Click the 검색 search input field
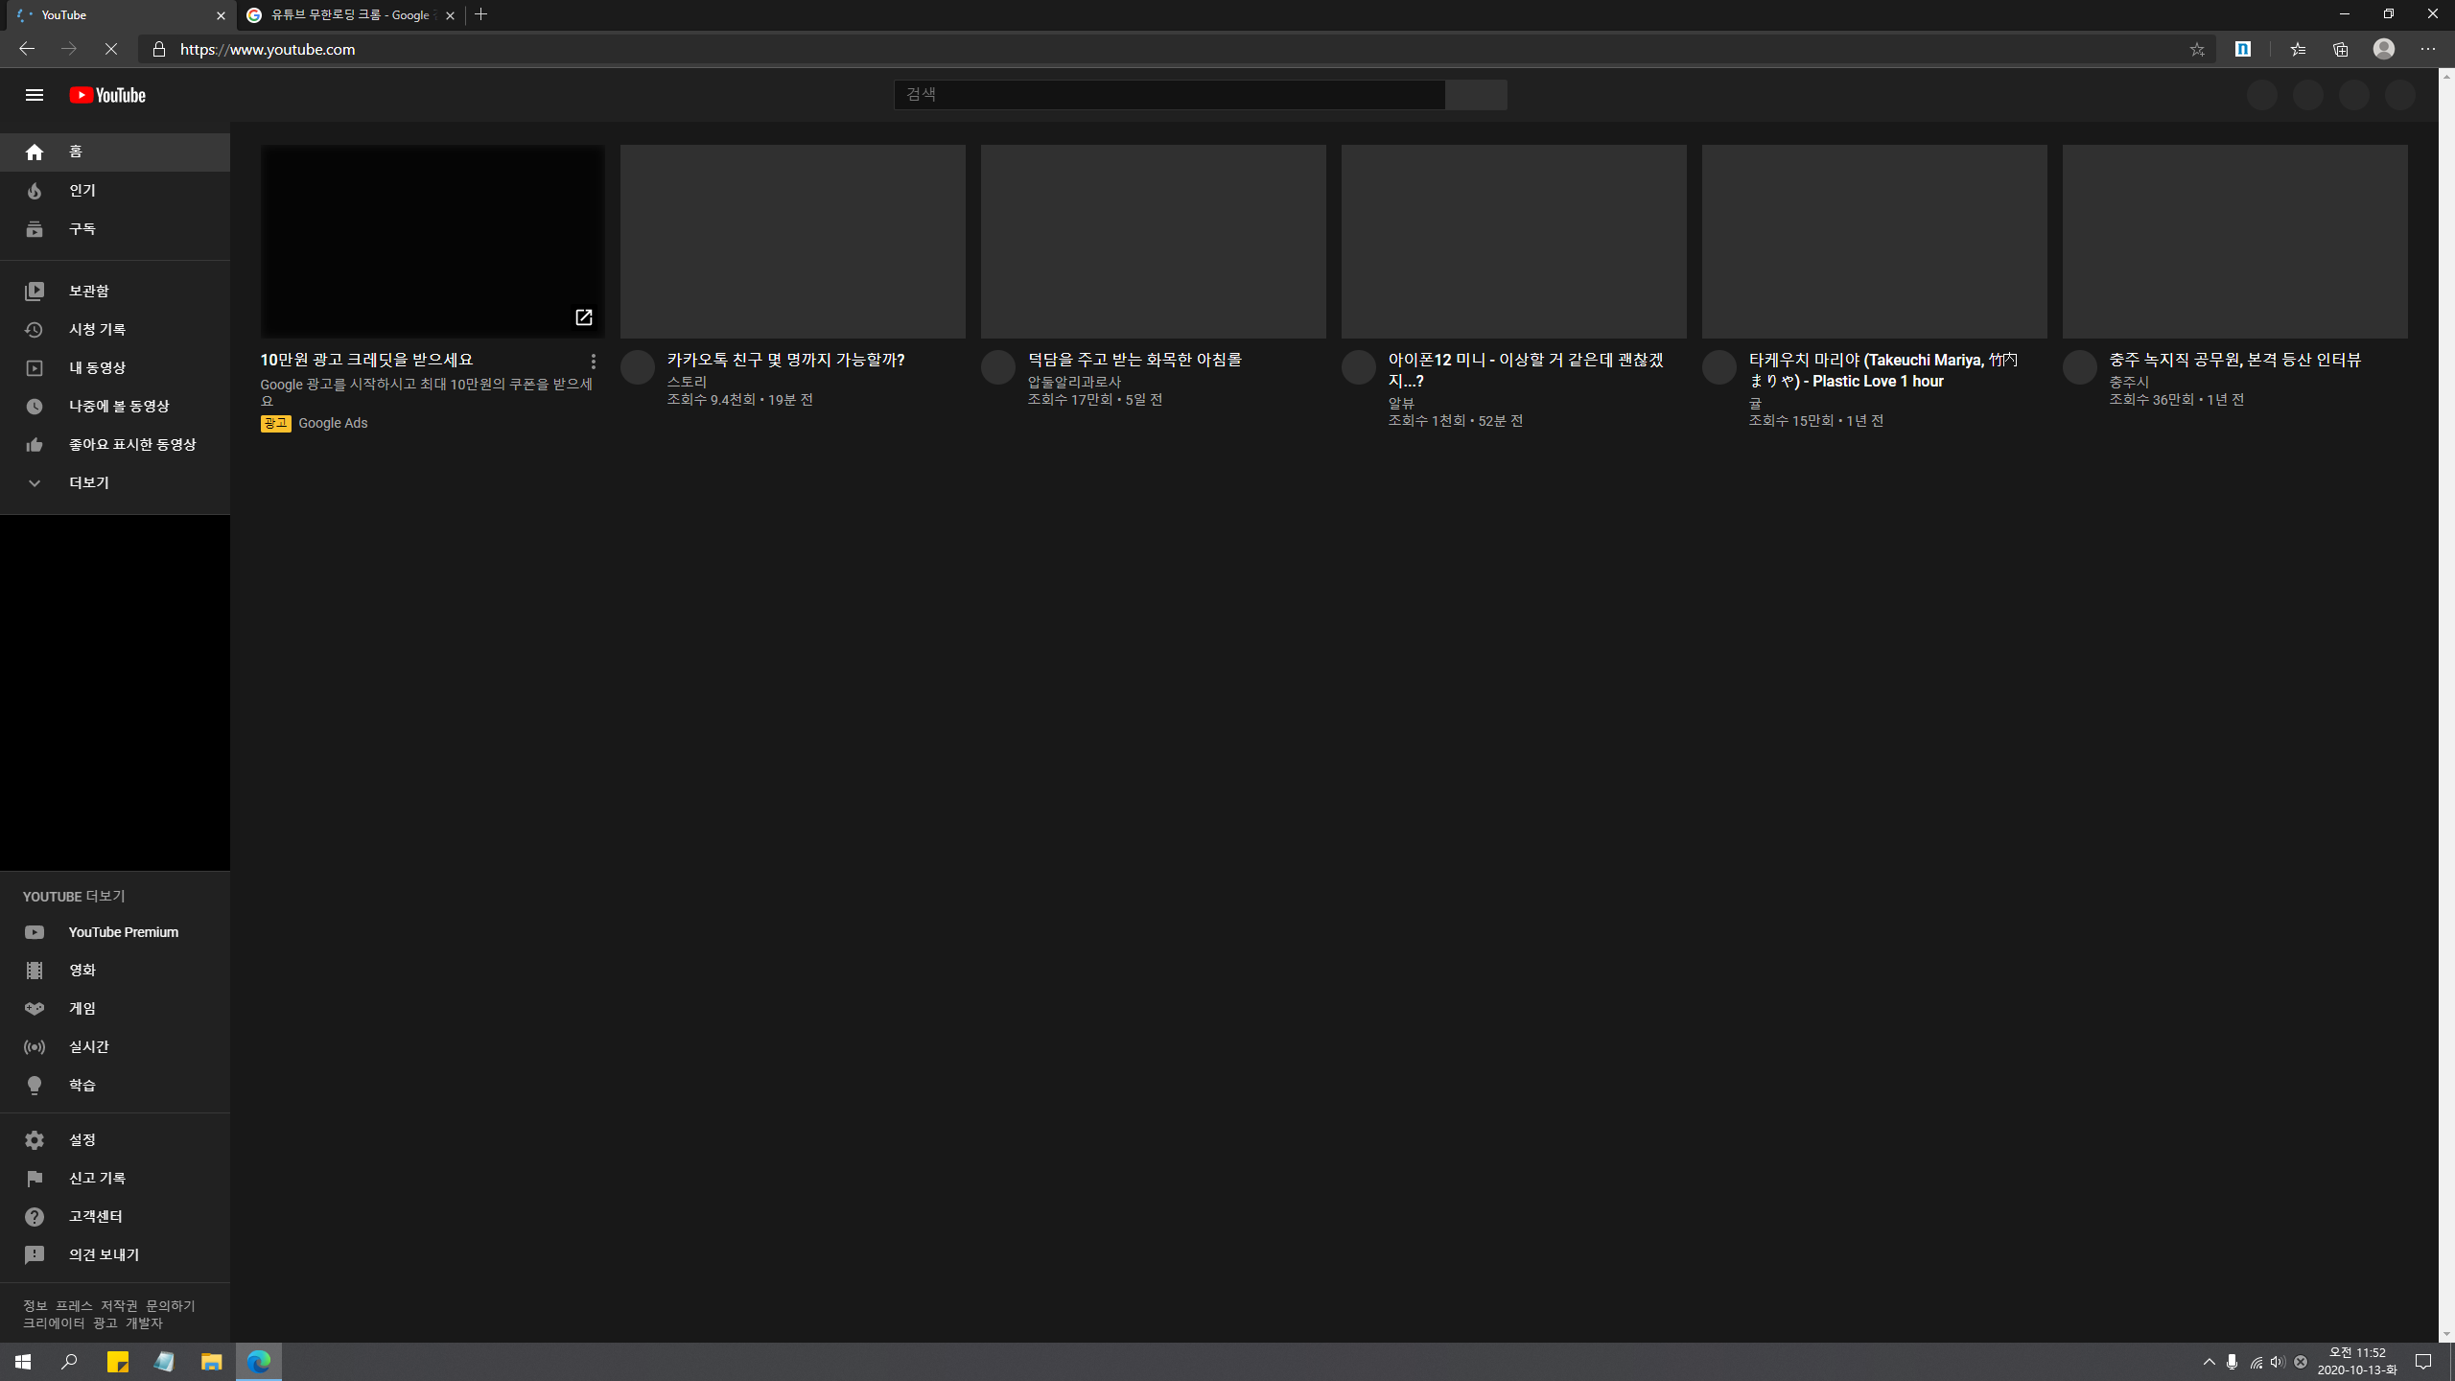2455x1381 pixels. [x=1168, y=94]
